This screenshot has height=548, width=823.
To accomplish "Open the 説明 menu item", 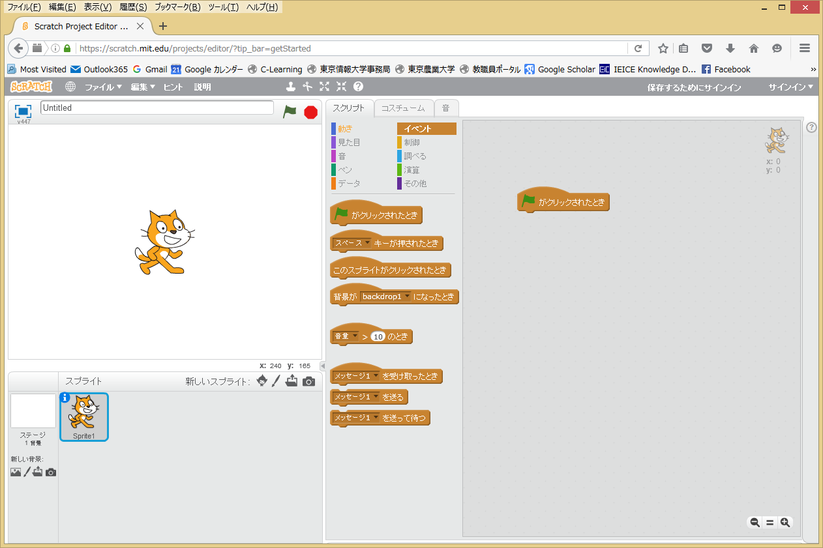I will 202,87.
